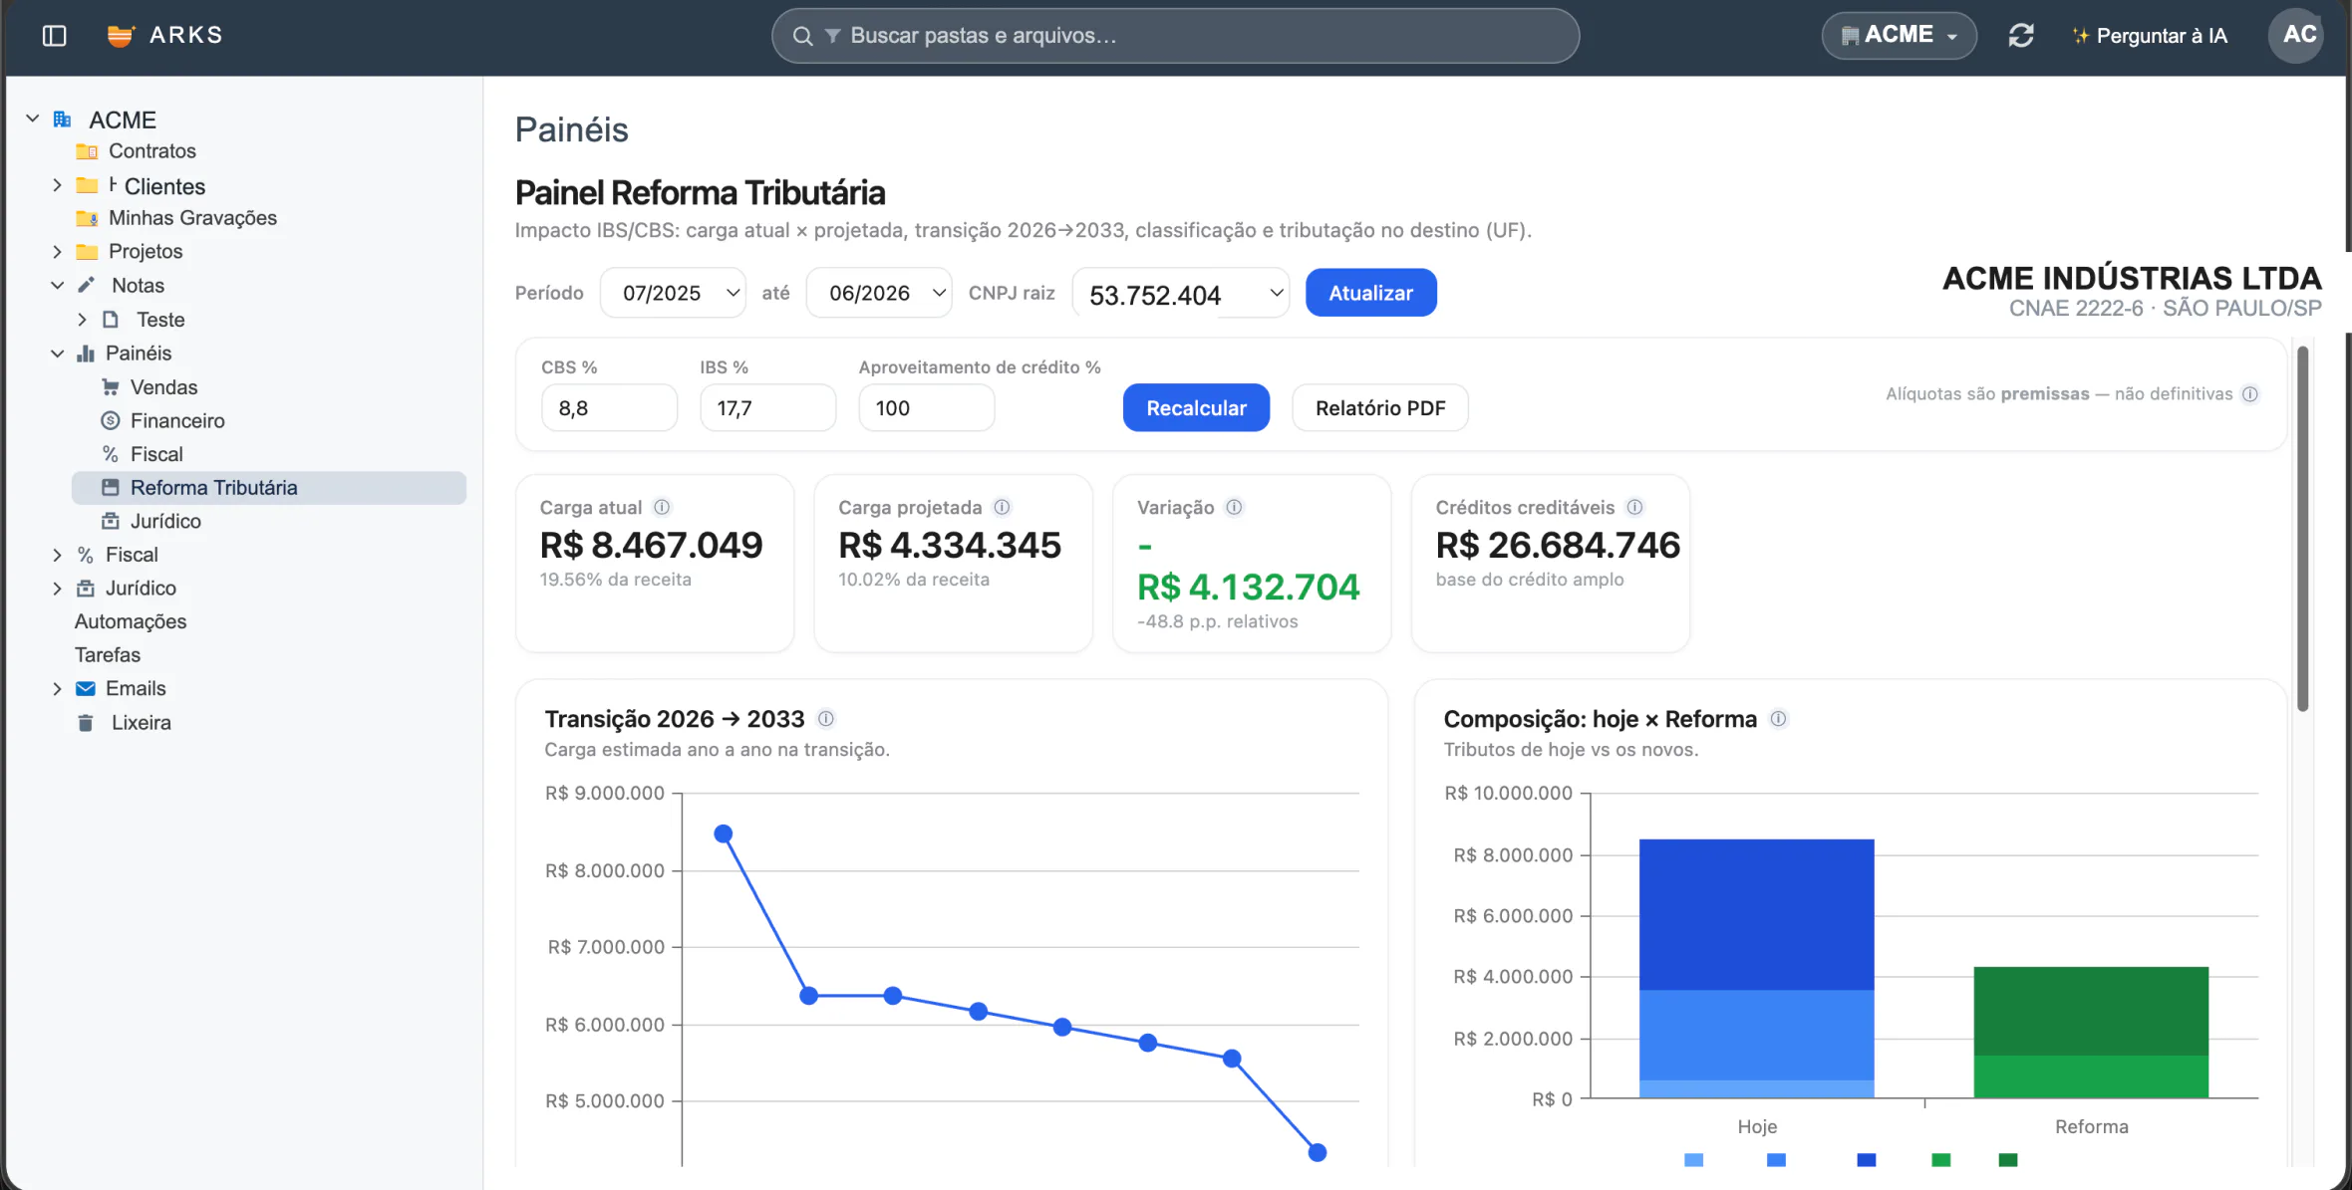This screenshot has height=1190, width=2352.
Task: Open the Jurídico panel under Painéis
Action: [165, 522]
